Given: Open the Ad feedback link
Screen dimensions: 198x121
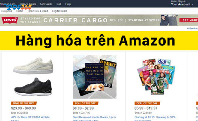Looking at the screenshot, I should coord(192,28).
